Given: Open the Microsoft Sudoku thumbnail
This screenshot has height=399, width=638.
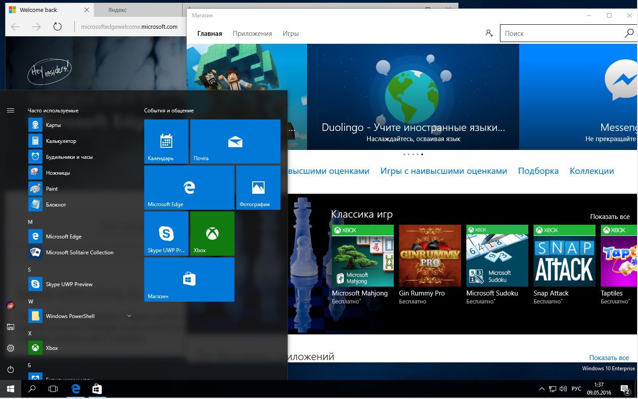Looking at the screenshot, I should (x=497, y=256).
